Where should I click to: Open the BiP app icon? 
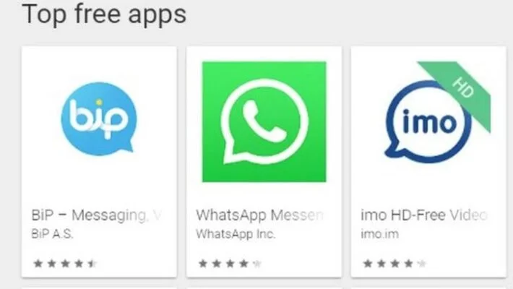(99, 118)
